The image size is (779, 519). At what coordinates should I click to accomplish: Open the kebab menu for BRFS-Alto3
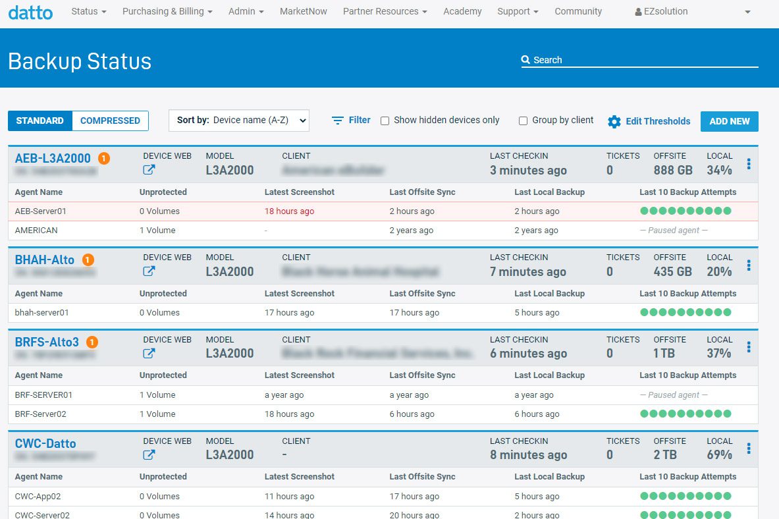click(749, 347)
